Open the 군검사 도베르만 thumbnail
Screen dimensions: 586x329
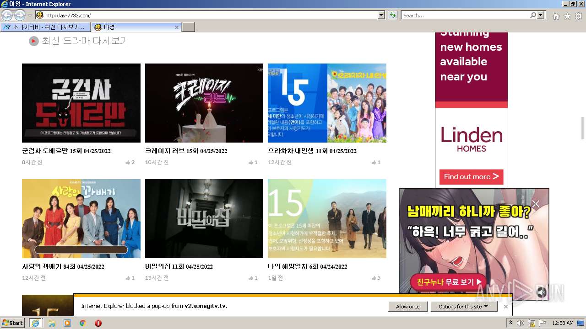point(81,103)
